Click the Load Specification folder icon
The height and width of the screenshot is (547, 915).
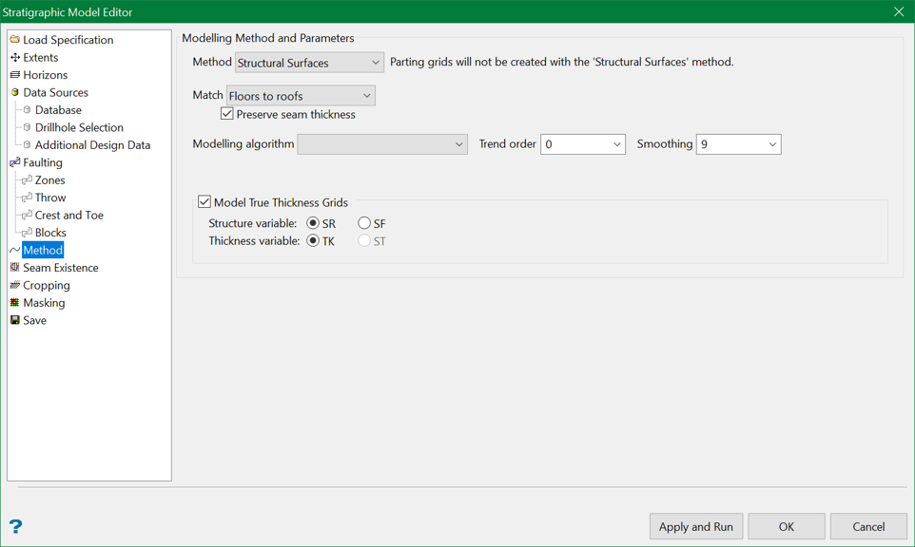(14, 40)
